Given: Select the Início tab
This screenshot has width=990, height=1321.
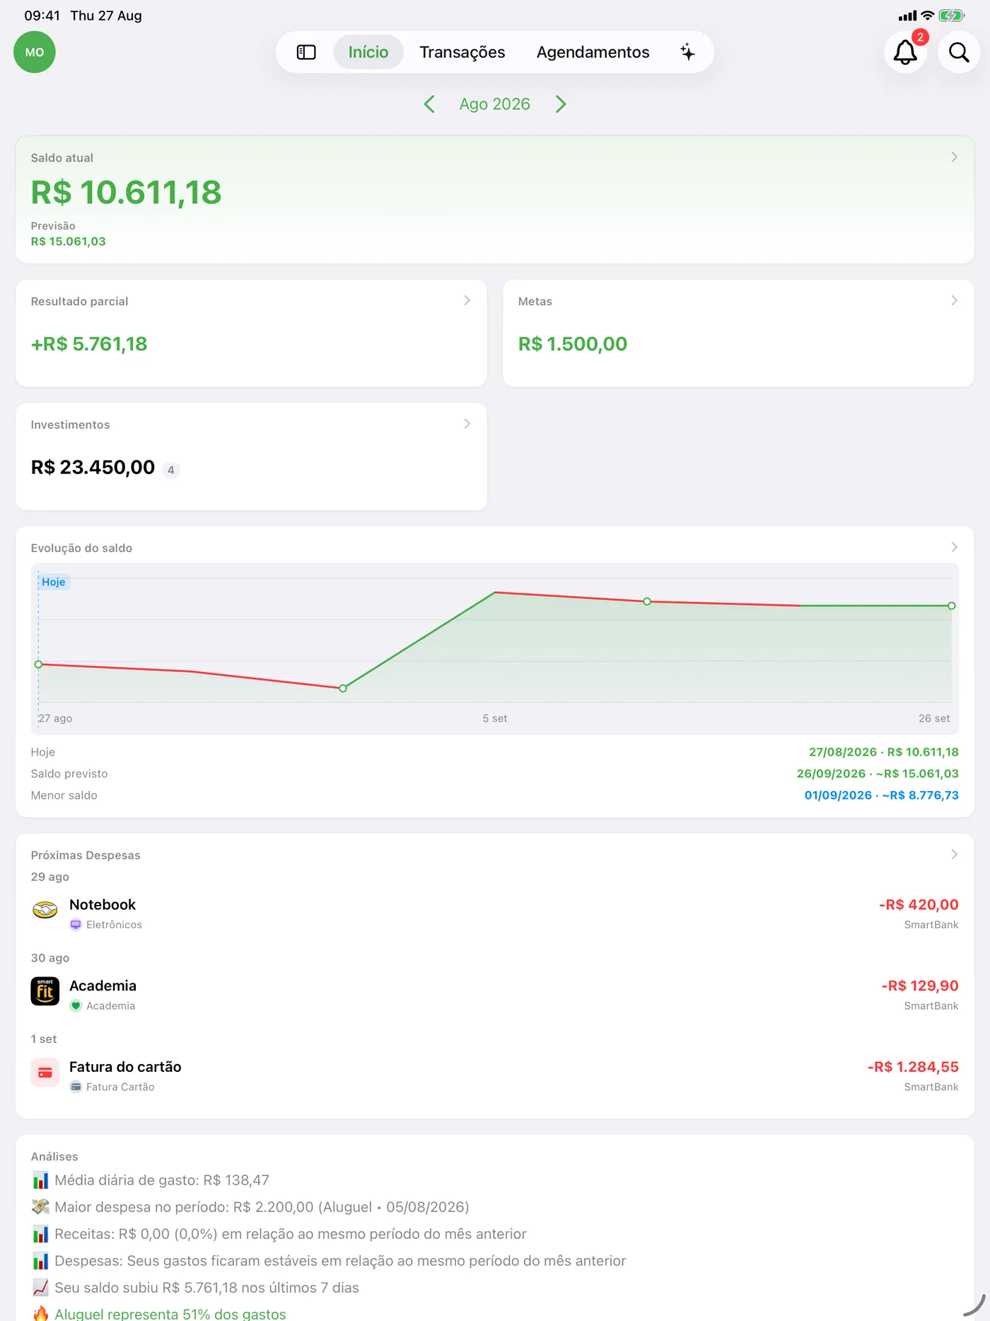Looking at the screenshot, I should click(x=368, y=52).
